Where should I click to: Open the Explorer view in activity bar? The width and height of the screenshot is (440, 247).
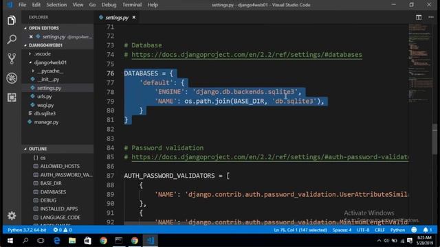click(12, 20)
